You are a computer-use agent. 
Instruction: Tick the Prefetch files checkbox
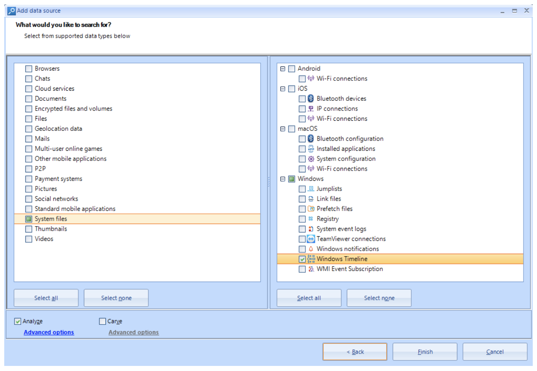click(302, 209)
